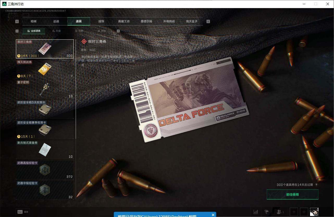The image size is (334, 217).
Task: Open the 淘汰盒子 tab
Action: point(191,21)
